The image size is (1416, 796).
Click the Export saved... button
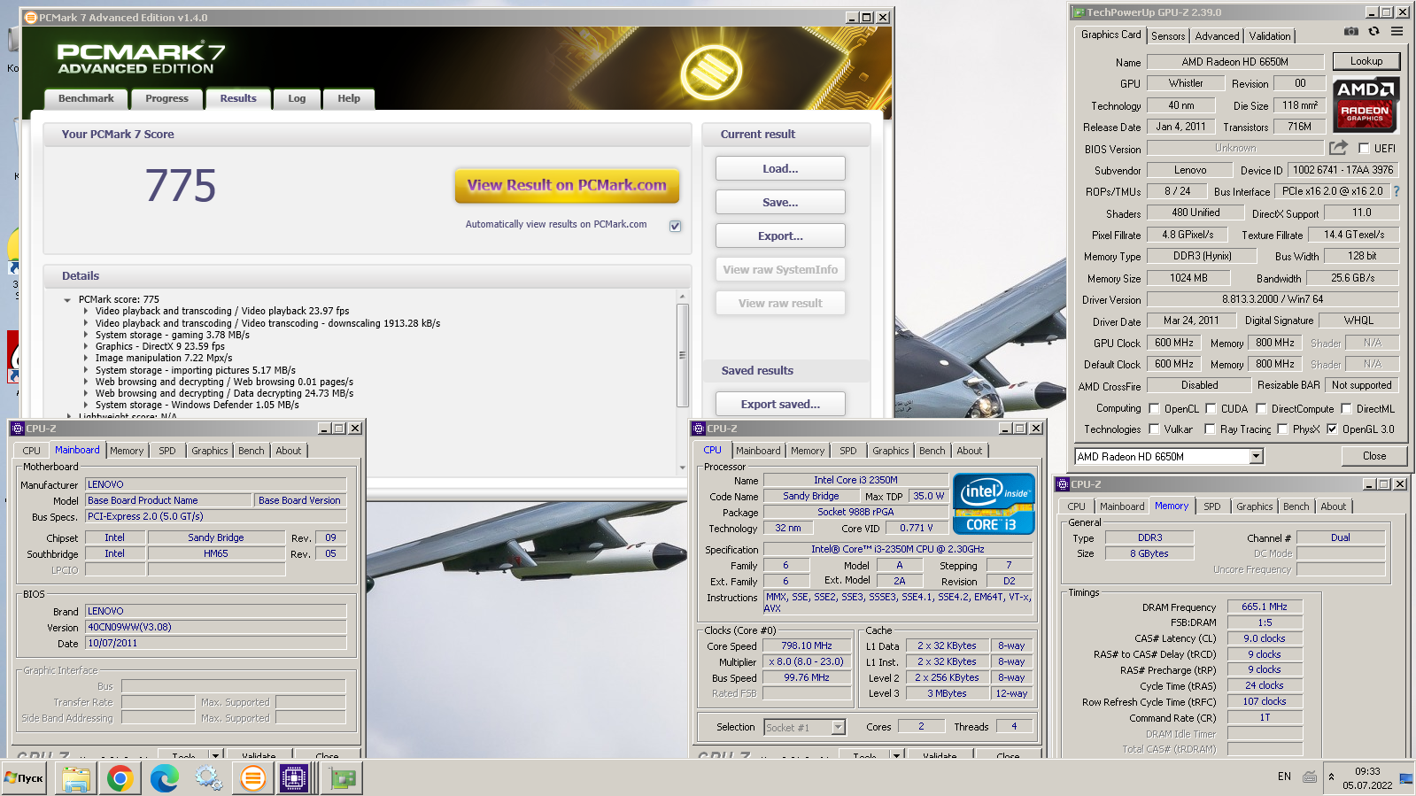click(x=780, y=404)
